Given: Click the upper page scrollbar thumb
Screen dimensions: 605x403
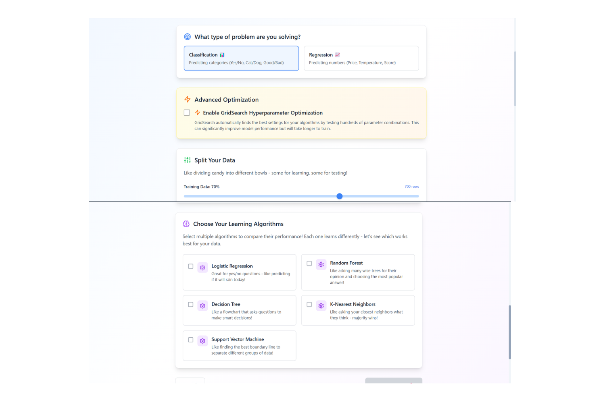Looking at the screenshot, I should [515, 79].
